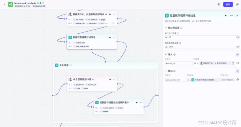241x127 pixels.
Task: Click the blue 发布 publish button
Action: 228,4
